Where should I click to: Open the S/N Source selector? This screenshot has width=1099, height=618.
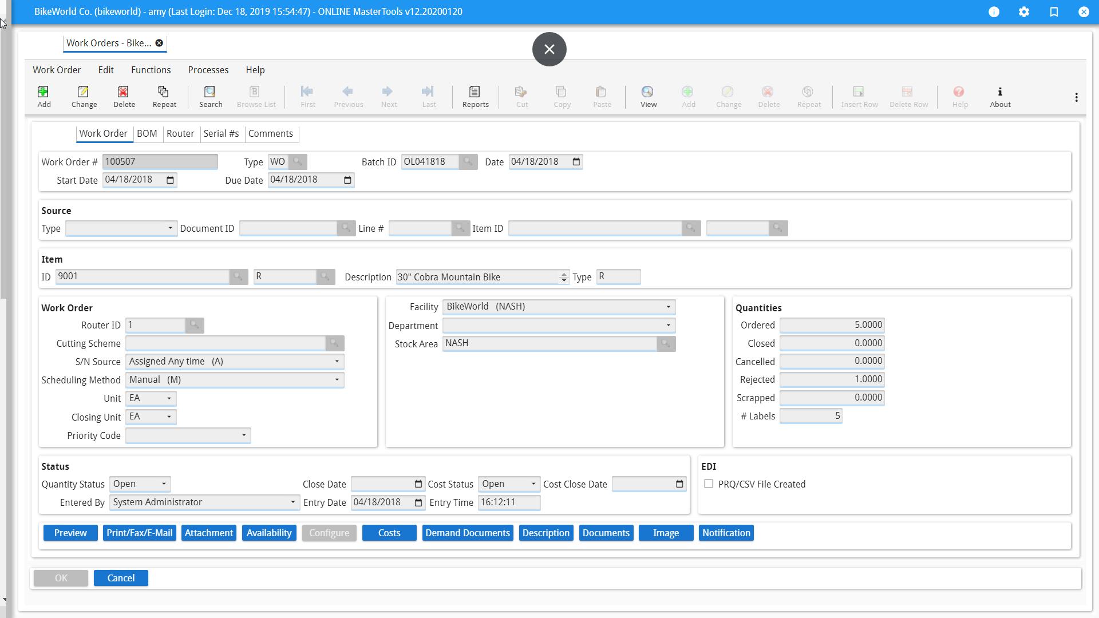click(337, 361)
